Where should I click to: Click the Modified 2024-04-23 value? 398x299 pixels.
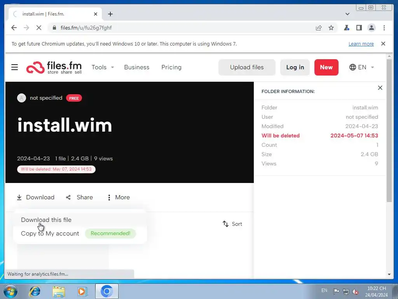point(362,126)
